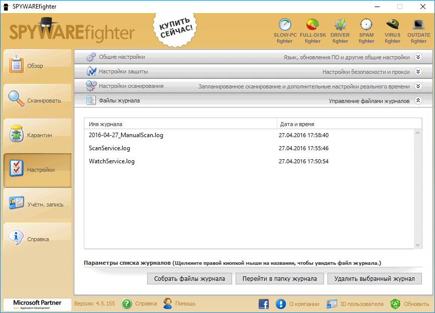
Task: Click the green question mark icon
Action: [x=127, y=303]
